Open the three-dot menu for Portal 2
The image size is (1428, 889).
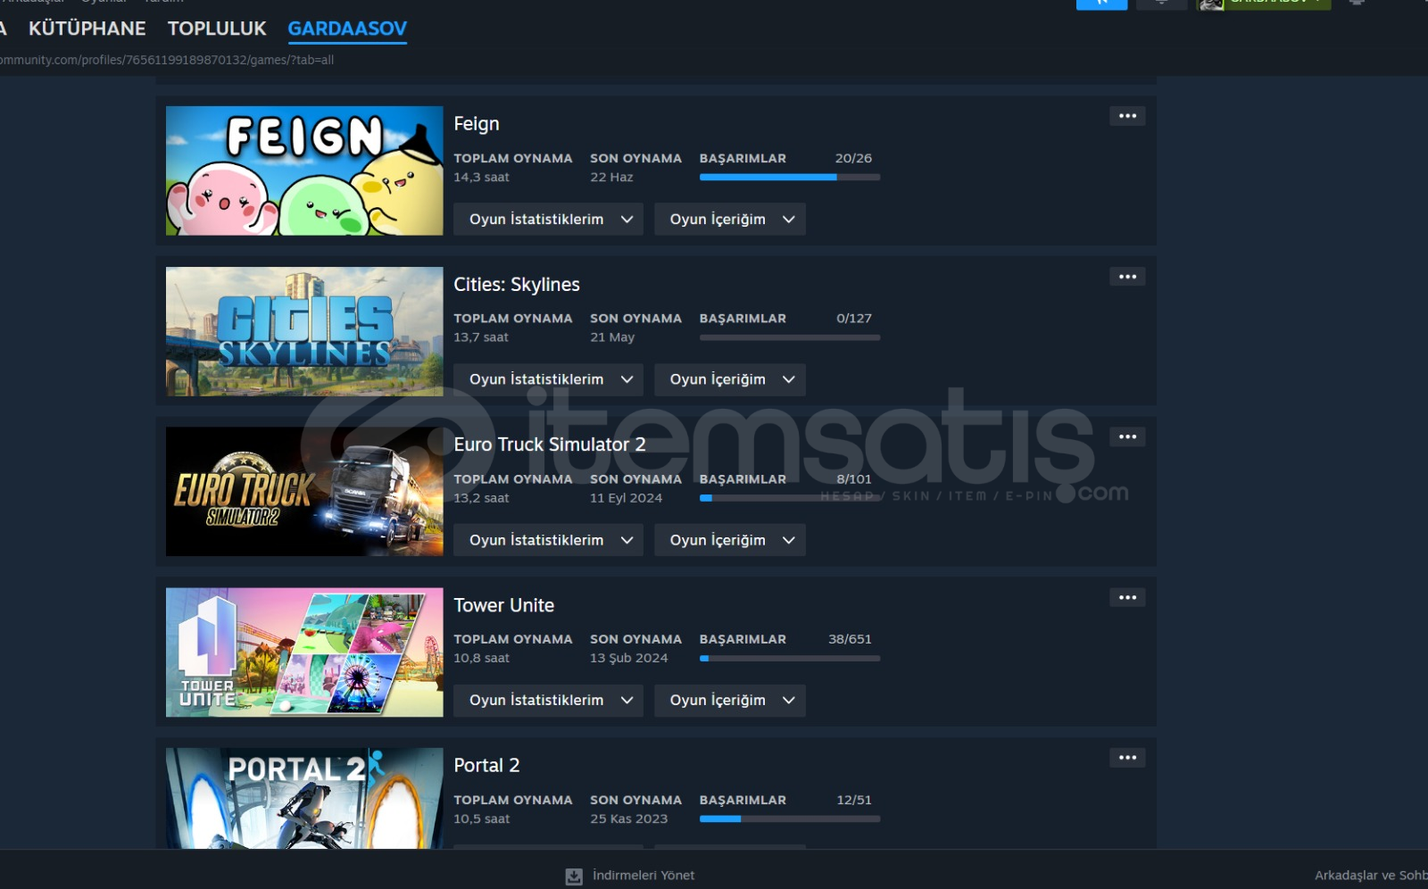click(x=1127, y=758)
